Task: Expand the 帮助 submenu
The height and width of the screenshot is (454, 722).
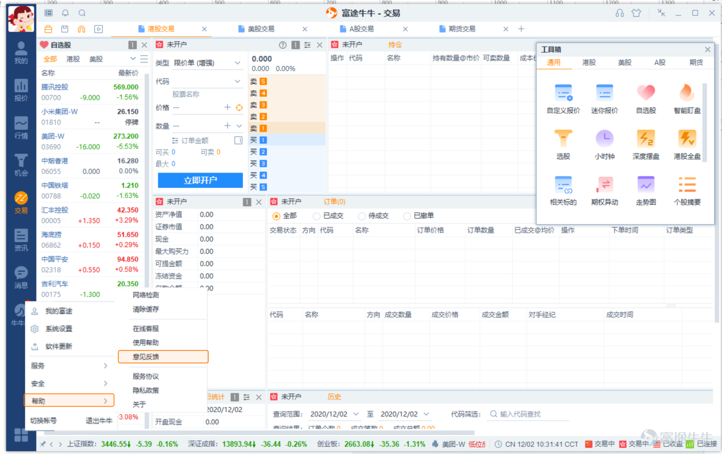Action: coord(69,401)
